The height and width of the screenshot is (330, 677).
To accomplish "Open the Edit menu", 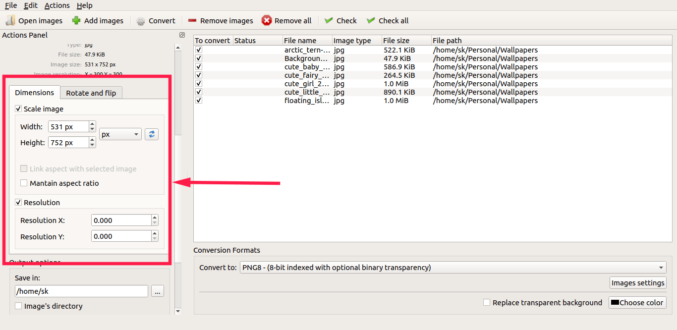I will 31,5.
